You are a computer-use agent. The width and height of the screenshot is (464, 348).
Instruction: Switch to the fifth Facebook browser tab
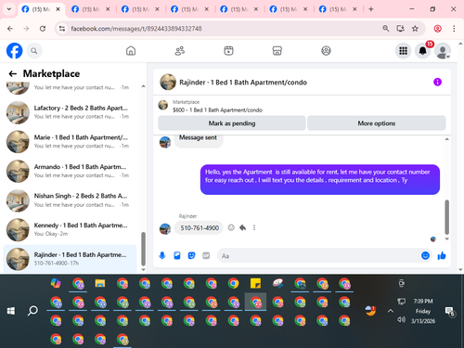click(x=239, y=9)
